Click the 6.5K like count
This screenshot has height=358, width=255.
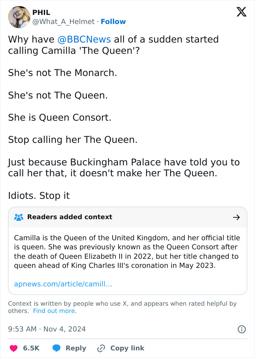[31, 348]
